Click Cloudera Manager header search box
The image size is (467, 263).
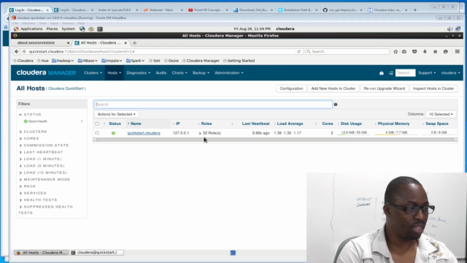[x=405, y=73]
